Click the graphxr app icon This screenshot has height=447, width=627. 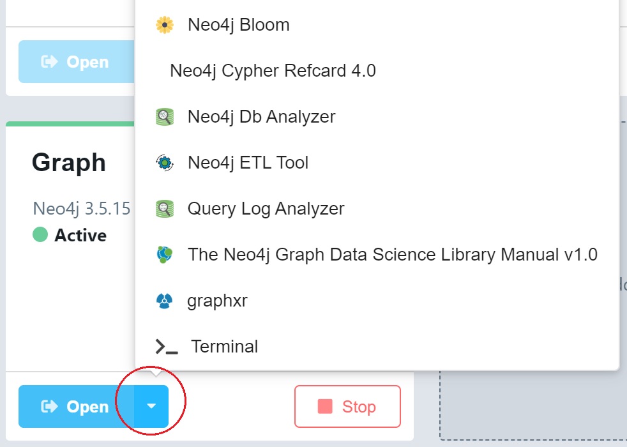point(164,301)
